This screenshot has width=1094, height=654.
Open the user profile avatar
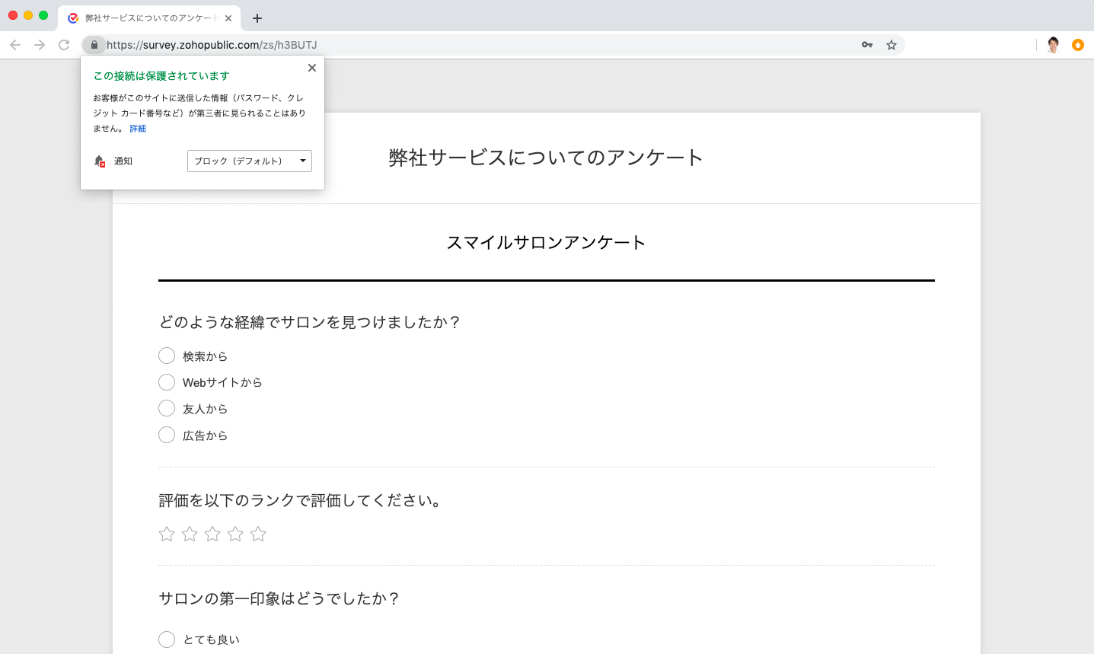tap(1054, 45)
